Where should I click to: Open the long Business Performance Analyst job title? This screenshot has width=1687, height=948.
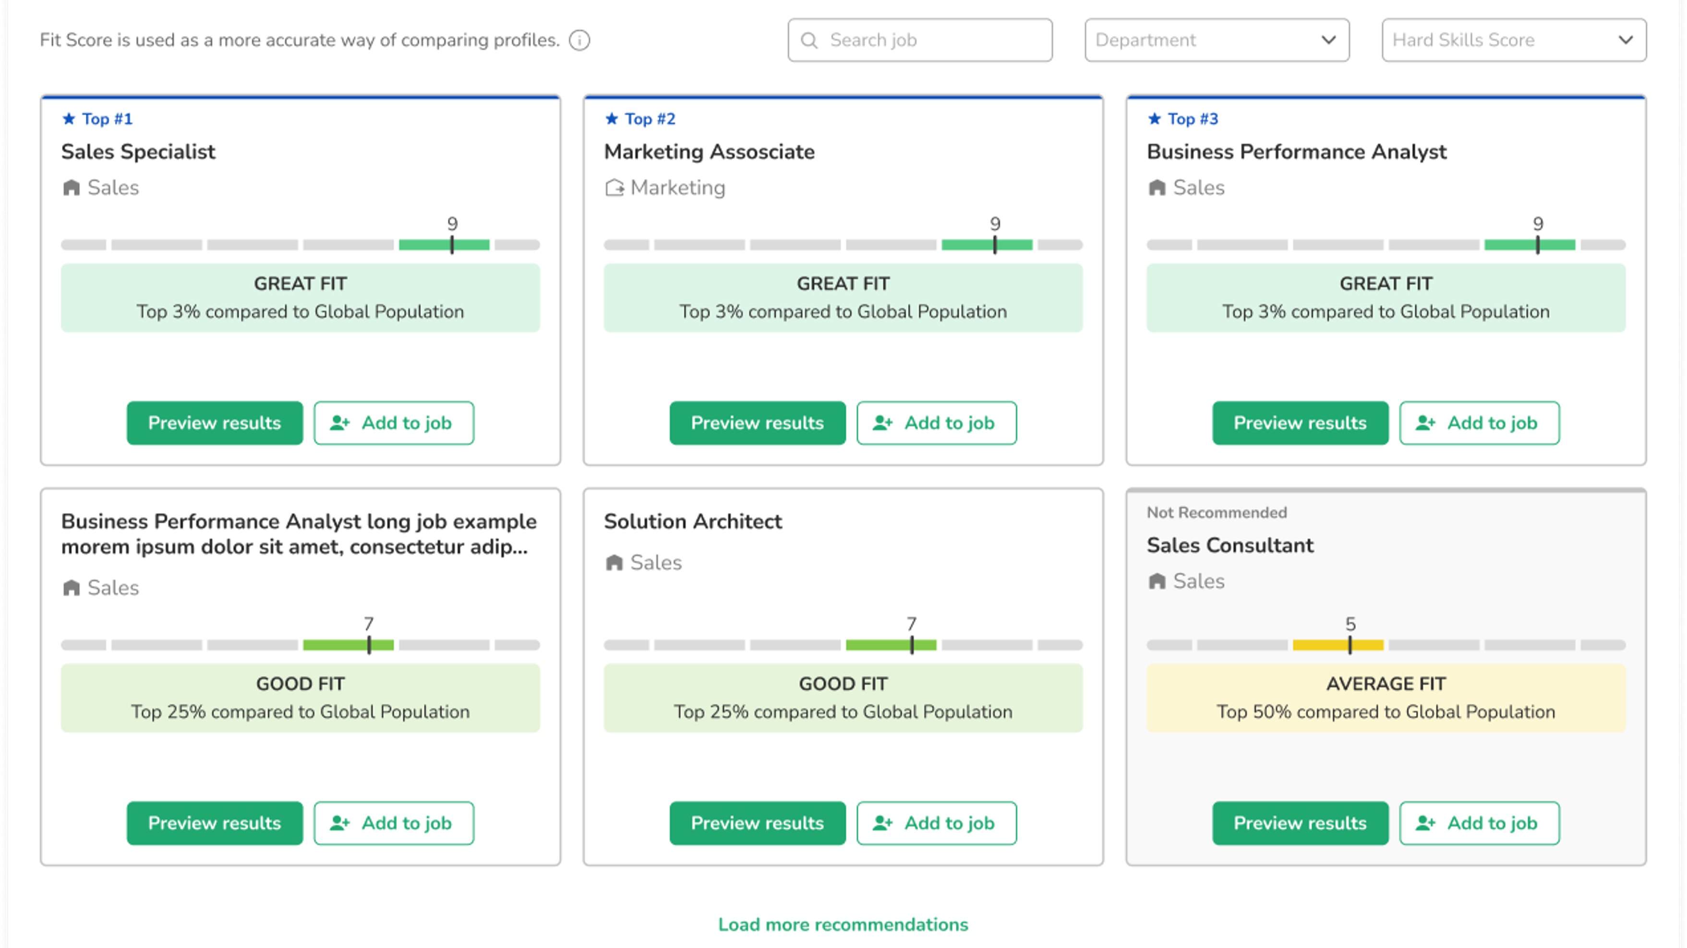tap(299, 534)
